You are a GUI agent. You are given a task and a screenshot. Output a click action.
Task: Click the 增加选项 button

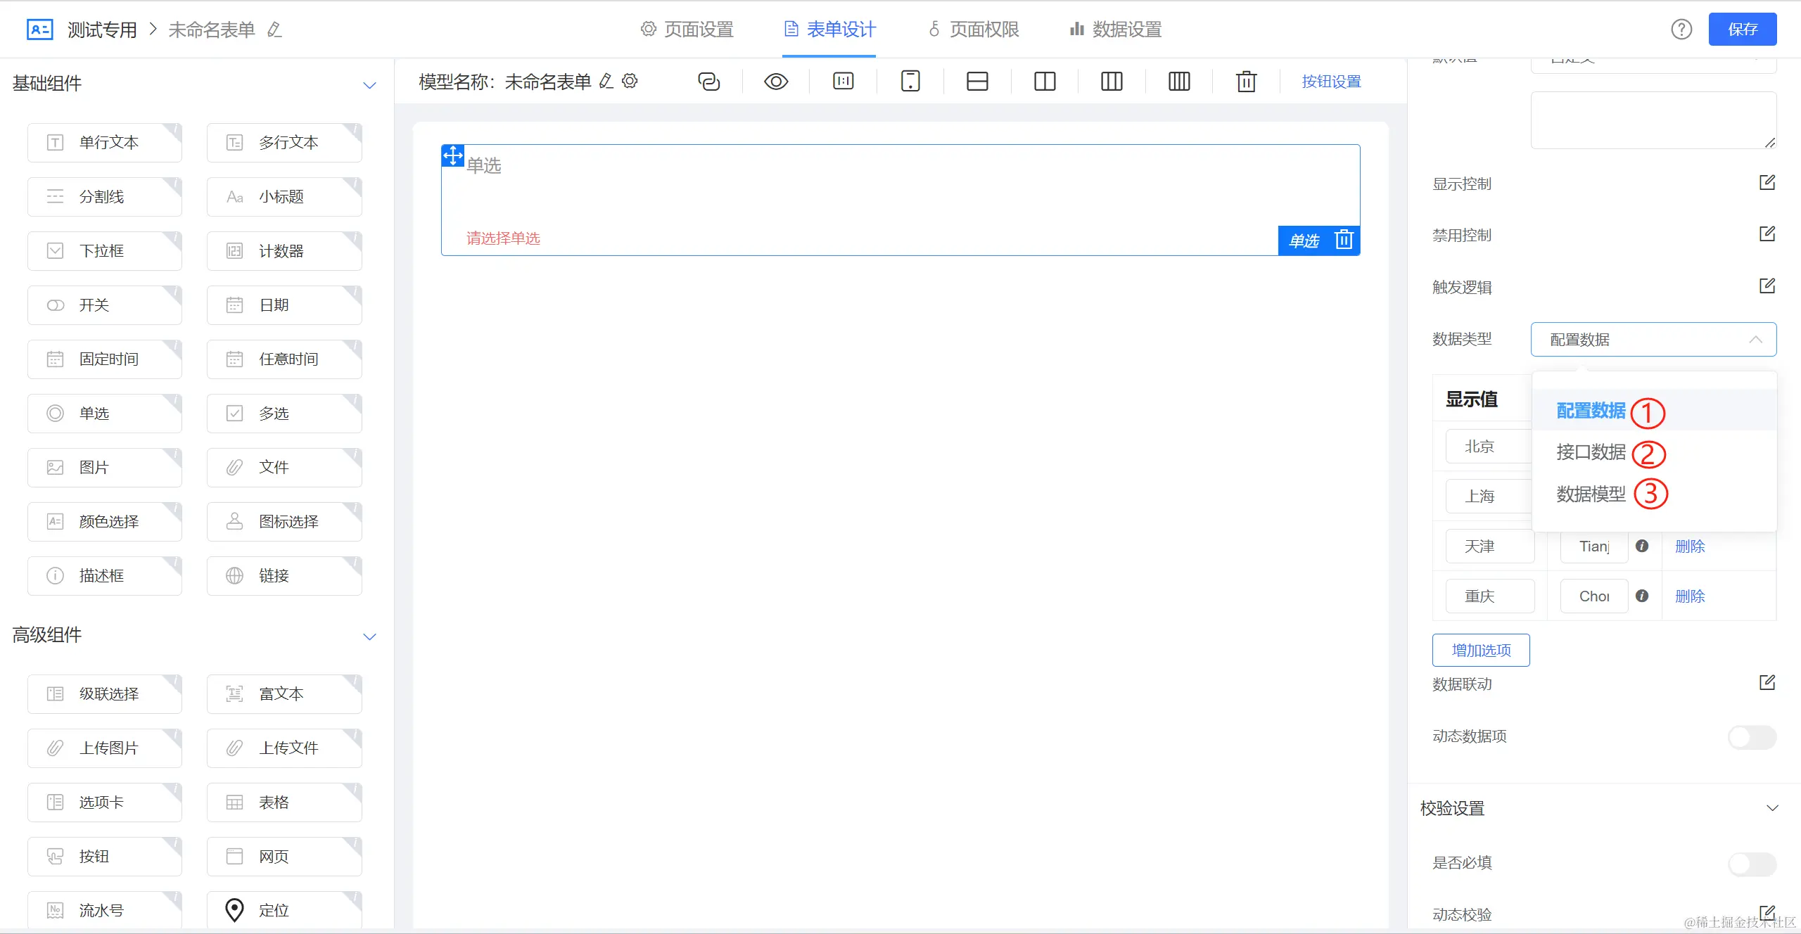1481,651
